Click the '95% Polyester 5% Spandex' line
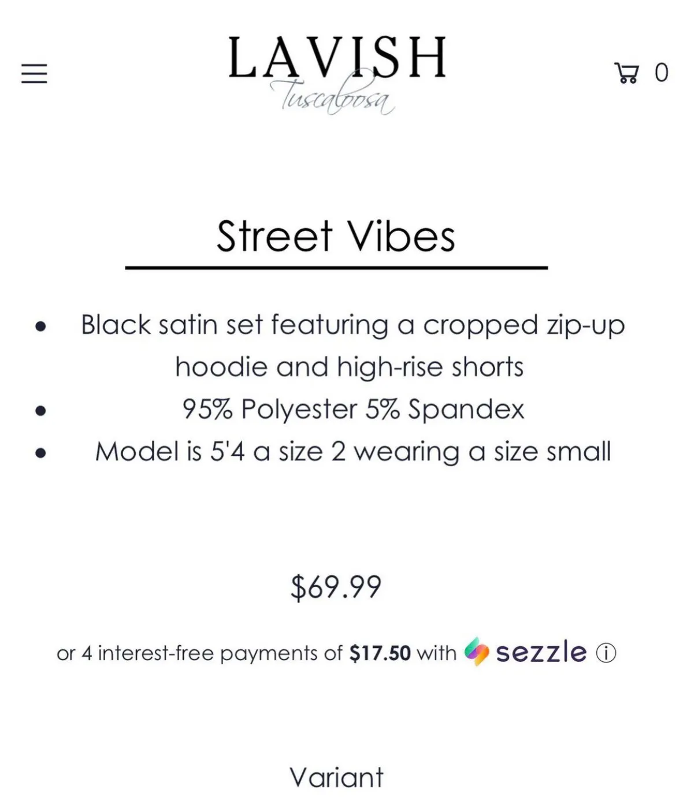The width and height of the screenshot is (676, 804). pos(353,410)
